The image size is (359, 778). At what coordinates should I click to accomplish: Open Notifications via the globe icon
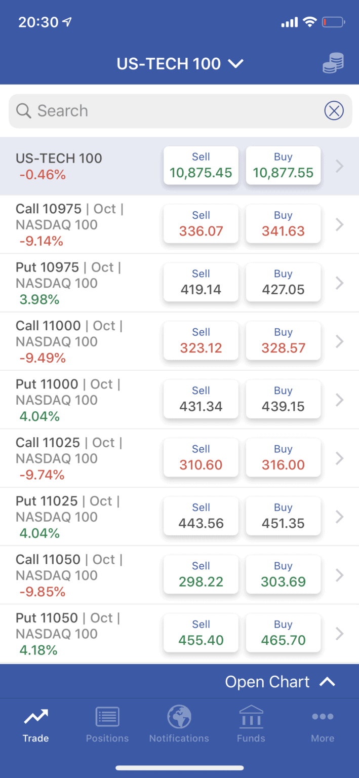click(x=179, y=716)
